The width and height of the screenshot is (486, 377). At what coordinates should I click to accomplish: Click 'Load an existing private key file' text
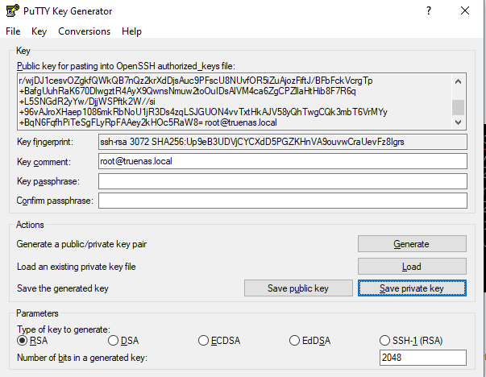[77, 267]
